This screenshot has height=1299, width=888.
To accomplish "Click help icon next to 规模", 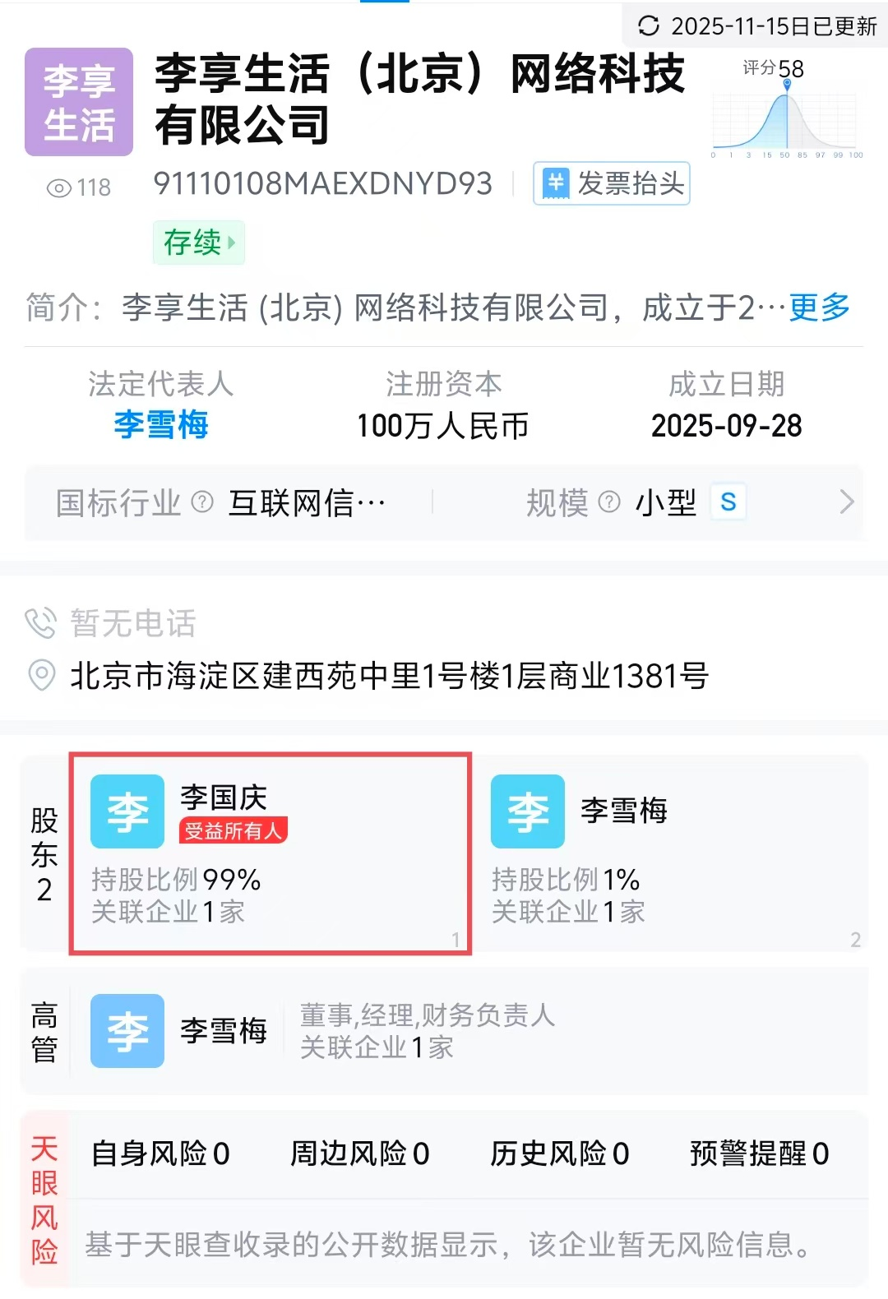I will click(x=609, y=502).
